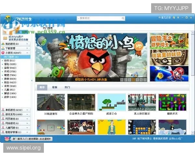The image size is (195, 156).
Task: Click the 游戏系列 section icon
Action: pos(3,114)
